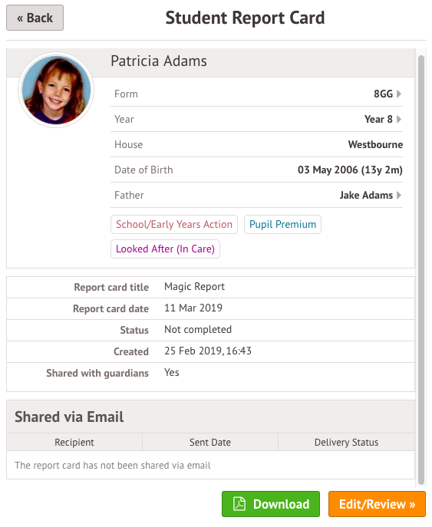Screen dimensions: 432x527
Task: Expand the 8GG form arrow
Action: coord(399,94)
